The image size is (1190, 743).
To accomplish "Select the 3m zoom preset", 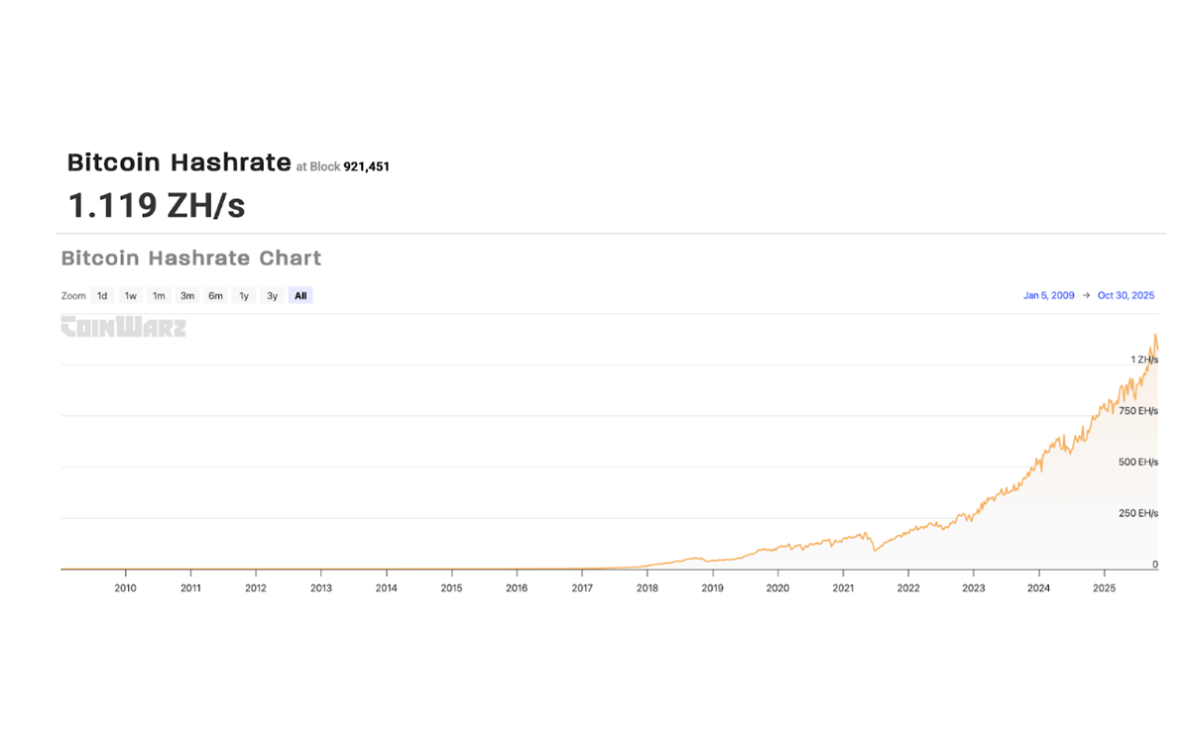I will pyautogui.click(x=186, y=295).
